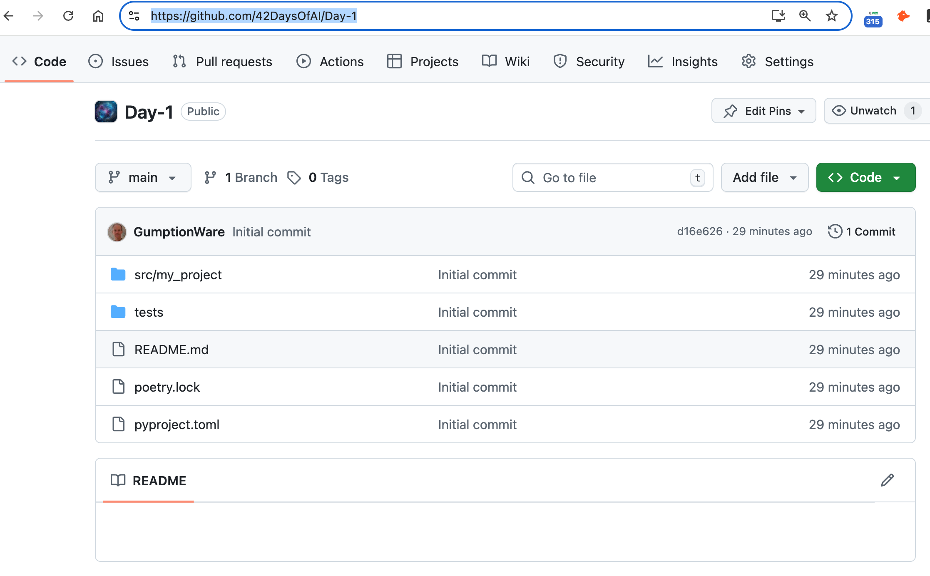Open the browser home page icon
This screenshot has height=576, width=930.
click(98, 16)
